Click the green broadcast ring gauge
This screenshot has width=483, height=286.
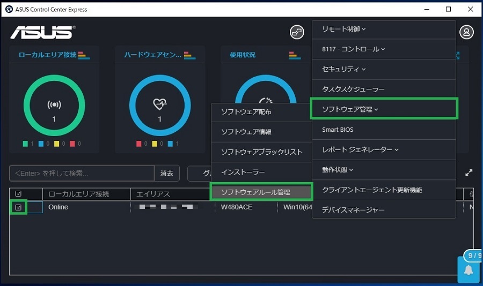tap(54, 106)
